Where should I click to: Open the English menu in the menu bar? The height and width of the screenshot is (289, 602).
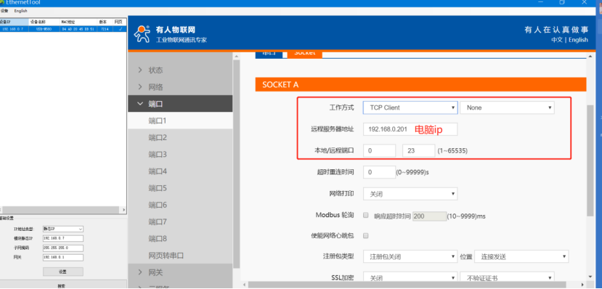[21, 11]
